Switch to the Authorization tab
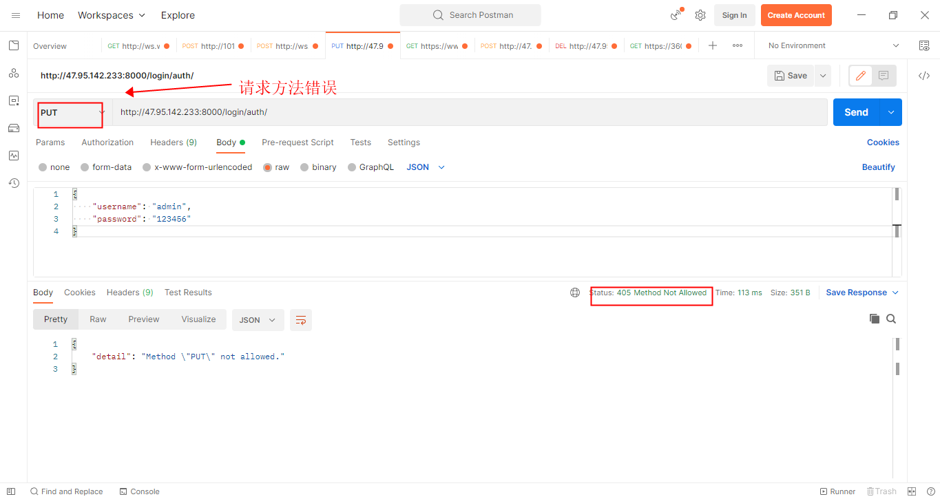The image size is (940, 499). pos(107,142)
